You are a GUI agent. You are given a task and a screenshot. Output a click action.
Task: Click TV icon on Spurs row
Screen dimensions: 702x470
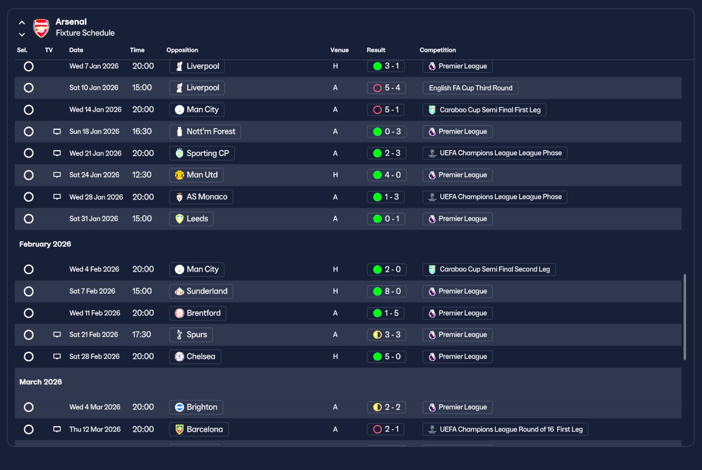tap(57, 335)
